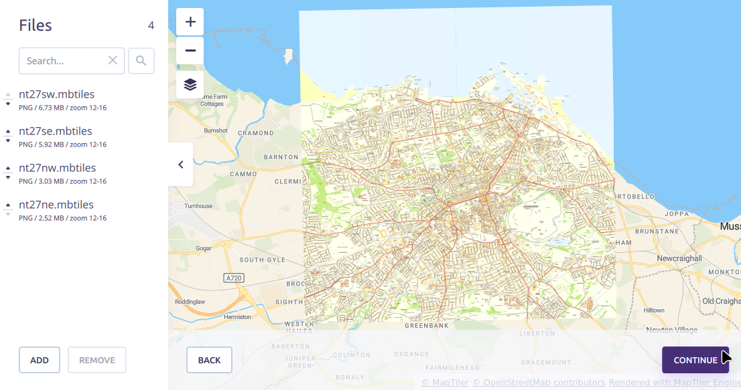The height and width of the screenshot is (390, 741).
Task: Move nt27sw.mbtiles down in list
Action: 8,104
